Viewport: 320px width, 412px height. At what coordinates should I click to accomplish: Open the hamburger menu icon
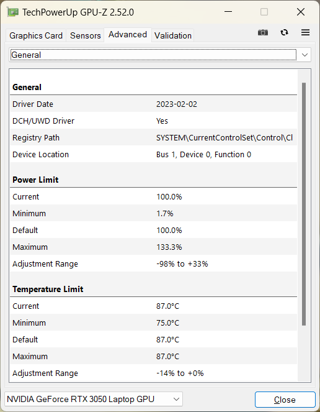click(305, 32)
